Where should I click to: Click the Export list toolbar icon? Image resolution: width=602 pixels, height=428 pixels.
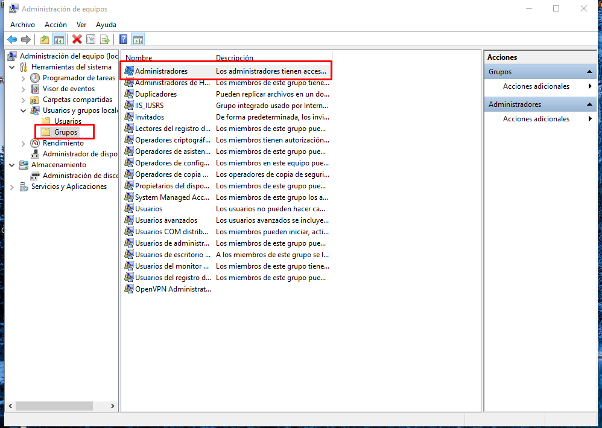pos(105,40)
